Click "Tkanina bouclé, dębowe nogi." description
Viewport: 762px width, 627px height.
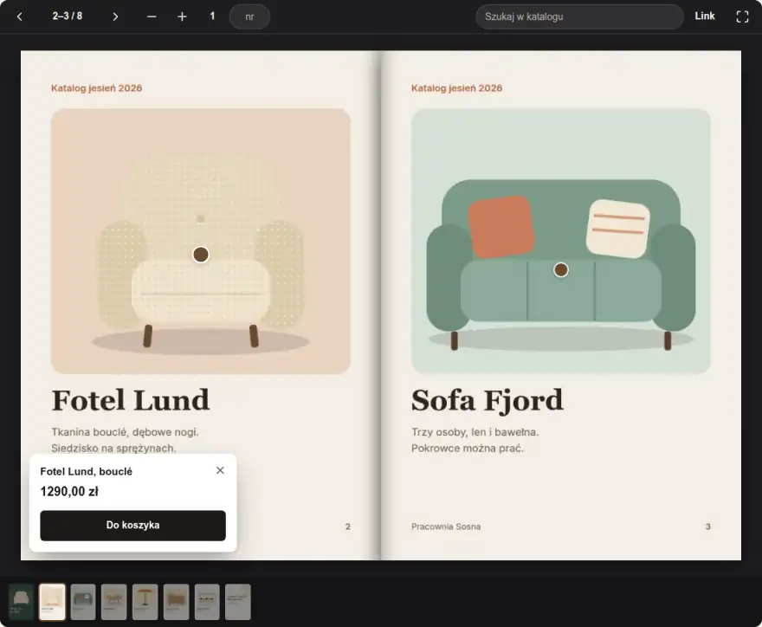tap(125, 431)
